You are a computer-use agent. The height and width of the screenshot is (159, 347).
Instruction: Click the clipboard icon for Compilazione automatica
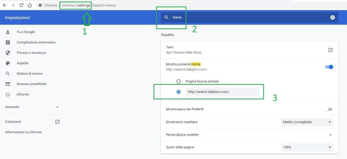pos(8,42)
